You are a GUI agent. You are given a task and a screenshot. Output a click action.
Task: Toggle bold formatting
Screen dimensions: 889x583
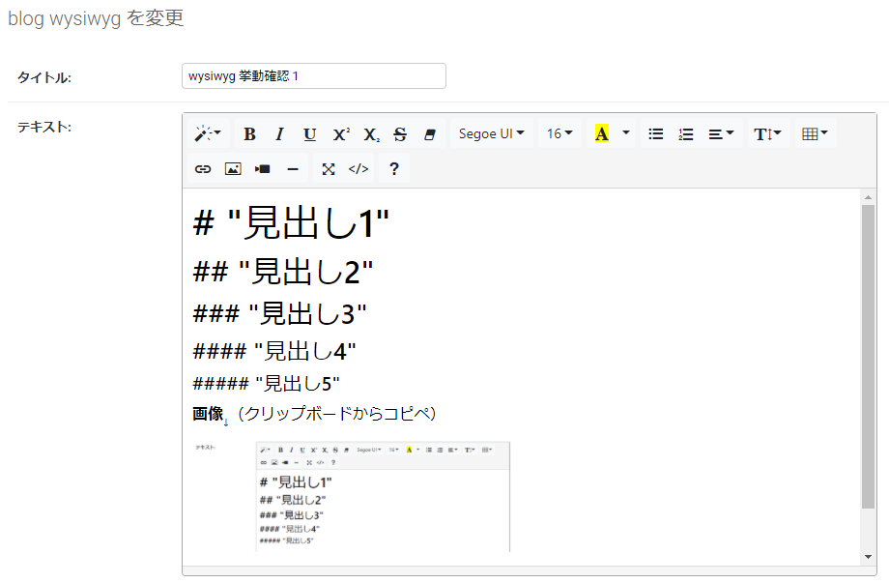pos(249,133)
